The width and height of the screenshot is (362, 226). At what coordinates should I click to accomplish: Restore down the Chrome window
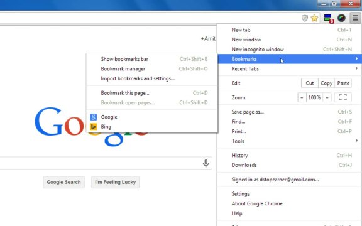pyautogui.click(x=334, y=4)
